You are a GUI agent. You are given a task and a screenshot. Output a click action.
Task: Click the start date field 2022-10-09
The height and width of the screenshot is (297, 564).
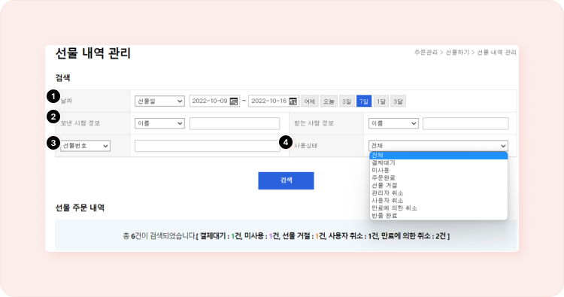pos(215,101)
